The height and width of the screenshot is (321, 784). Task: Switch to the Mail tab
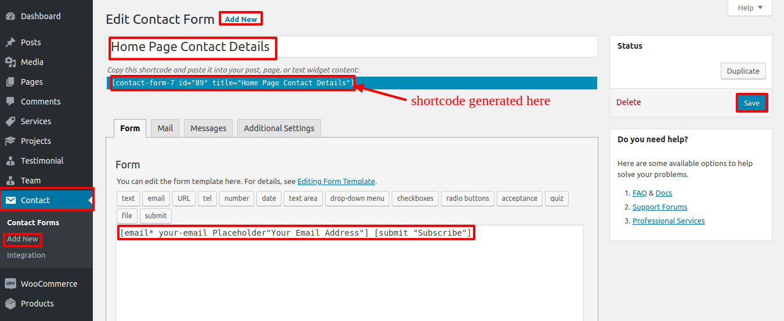[165, 128]
